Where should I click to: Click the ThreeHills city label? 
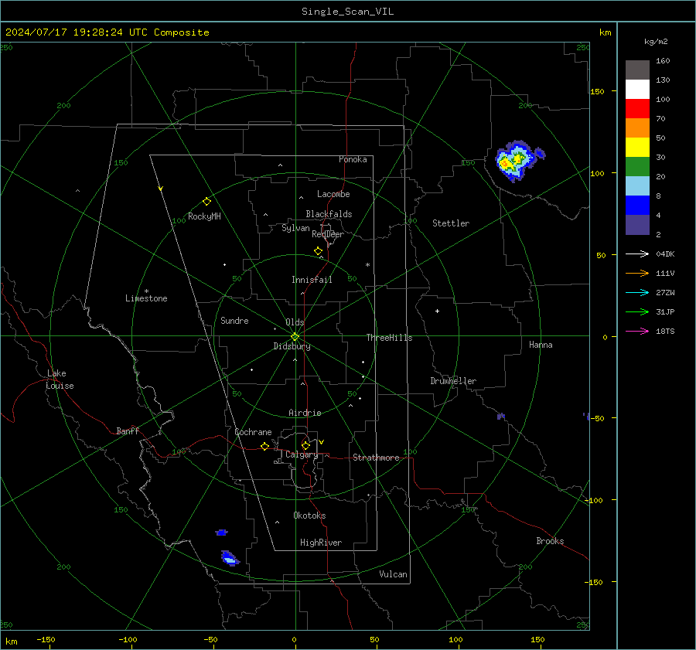pos(389,338)
